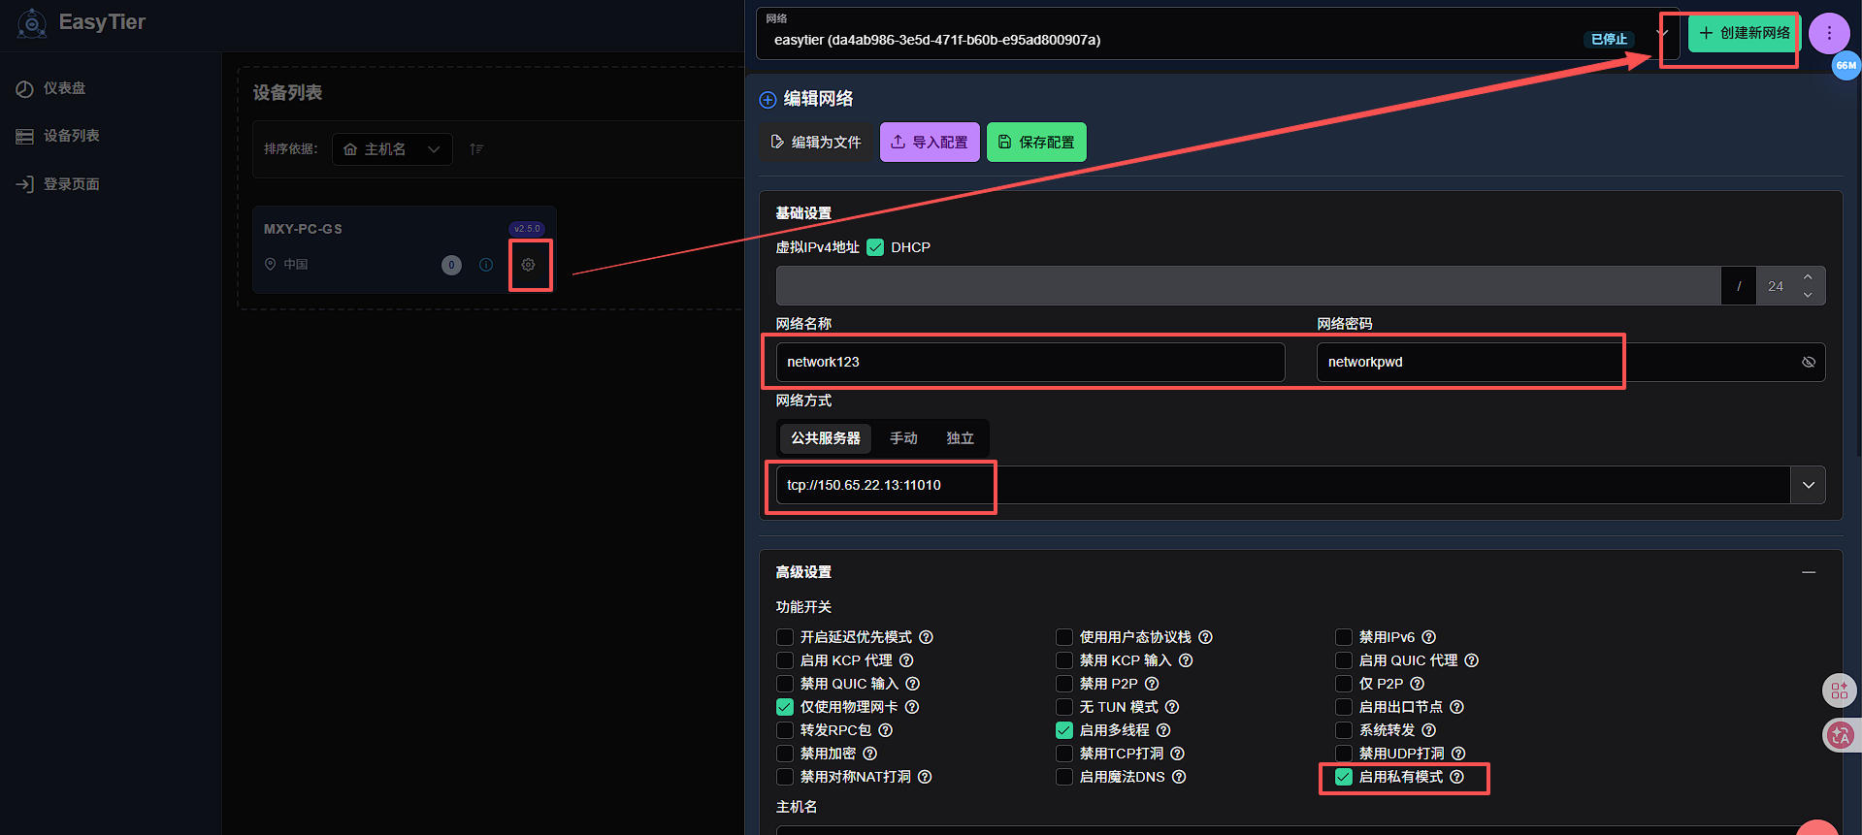1862x835 pixels.
Task: Expand the public server address dropdown
Action: 1808,485
